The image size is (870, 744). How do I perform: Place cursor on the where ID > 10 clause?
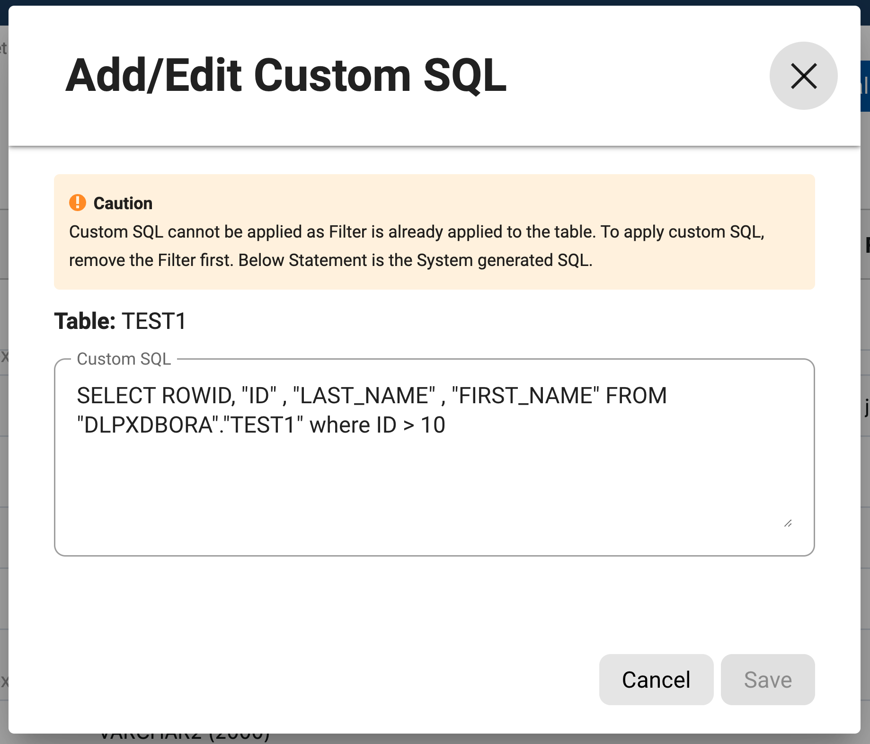[377, 425]
